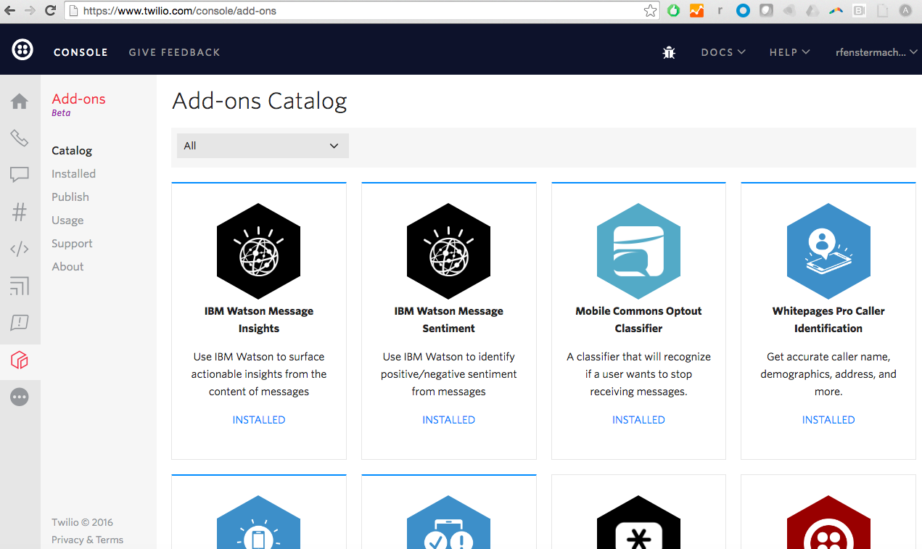Screen dimensions: 922x549
Task: Expand the HELP menu
Action: [x=790, y=52]
